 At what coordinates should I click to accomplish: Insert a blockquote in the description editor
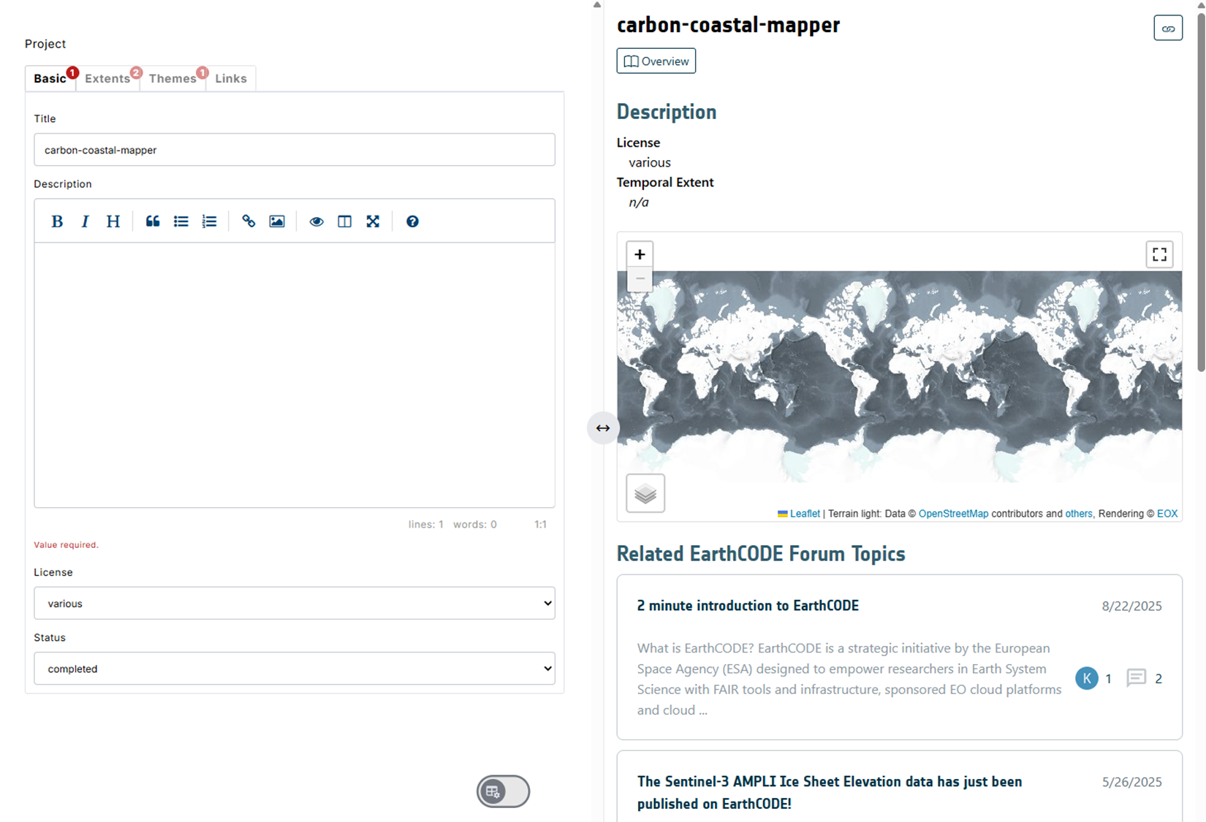(x=152, y=221)
